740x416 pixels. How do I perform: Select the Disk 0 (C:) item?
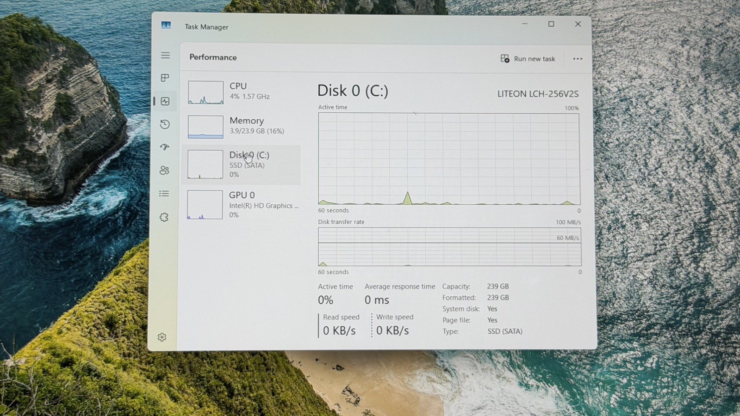[x=241, y=165]
